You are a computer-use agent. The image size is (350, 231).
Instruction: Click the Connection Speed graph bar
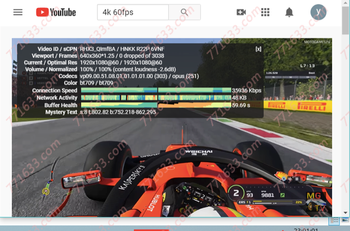156,90
